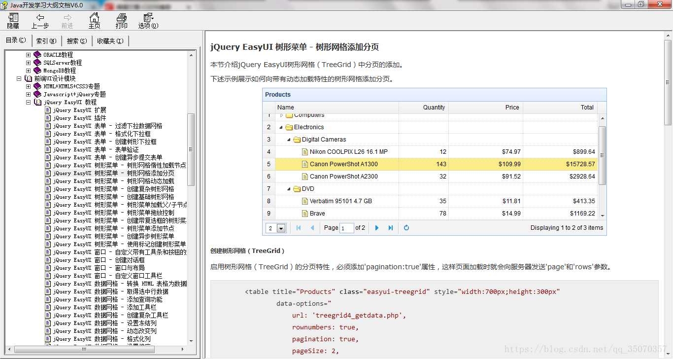Jump to the last page in pager
The image size is (673, 359).
tap(391, 228)
